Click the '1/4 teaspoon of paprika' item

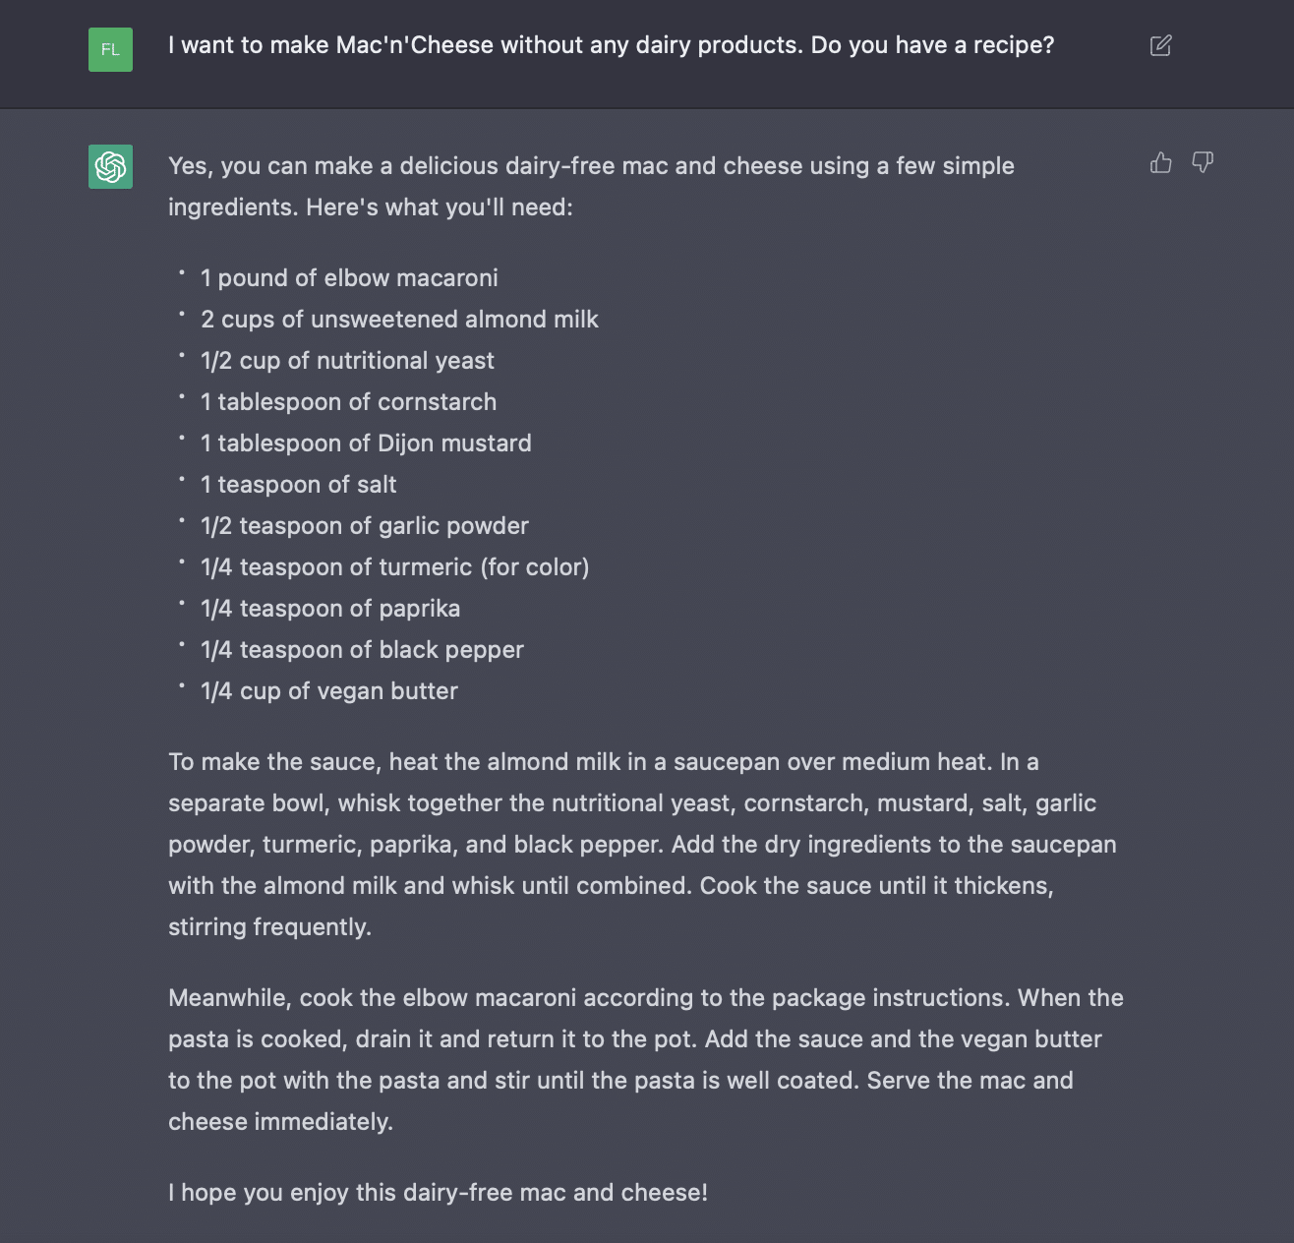pyautogui.click(x=330, y=609)
